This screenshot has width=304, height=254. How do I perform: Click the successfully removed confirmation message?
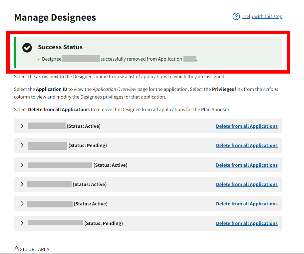(x=141, y=59)
